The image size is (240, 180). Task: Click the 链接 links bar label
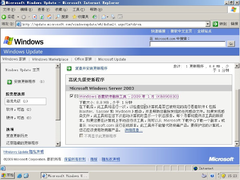coord(234,24)
